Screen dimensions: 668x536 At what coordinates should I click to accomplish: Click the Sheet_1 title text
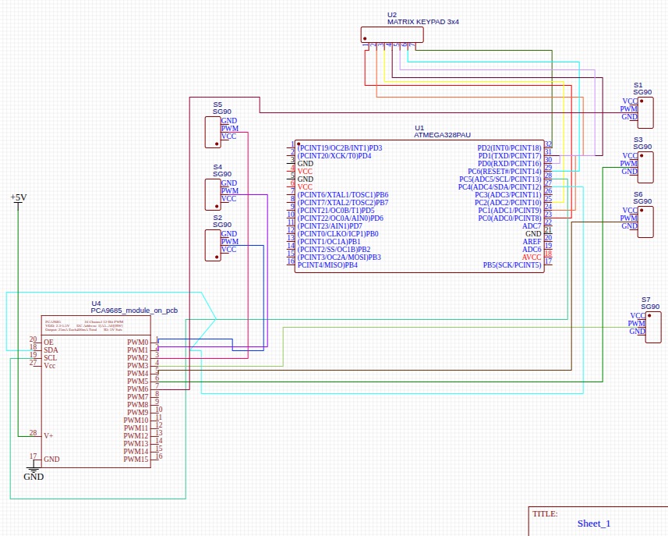pos(594,524)
